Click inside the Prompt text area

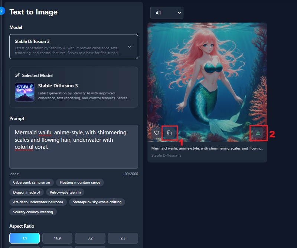click(x=74, y=147)
